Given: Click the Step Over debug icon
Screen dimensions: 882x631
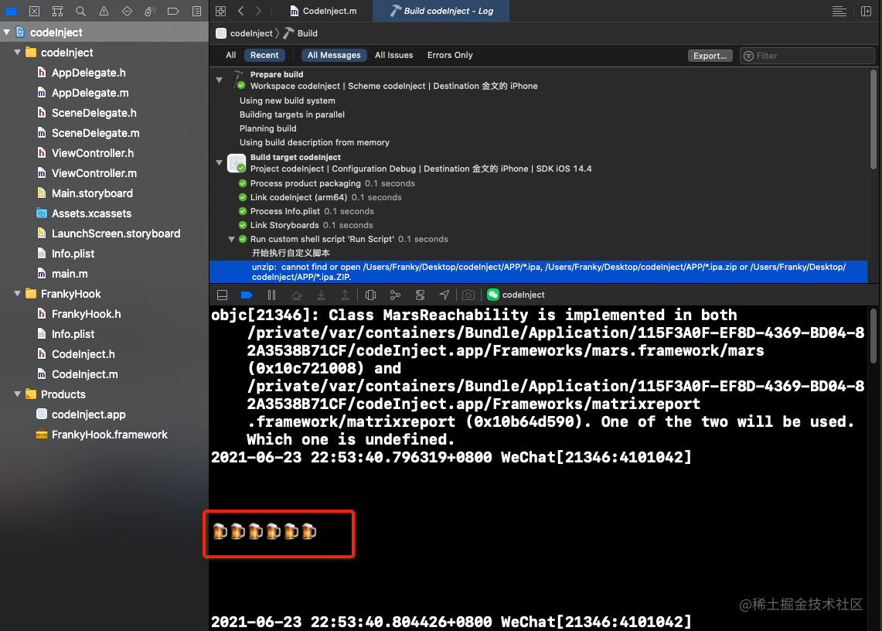Looking at the screenshot, I should pyautogui.click(x=296, y=295).
